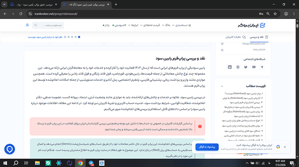Open Windows taskbar search

coord(16,163)
